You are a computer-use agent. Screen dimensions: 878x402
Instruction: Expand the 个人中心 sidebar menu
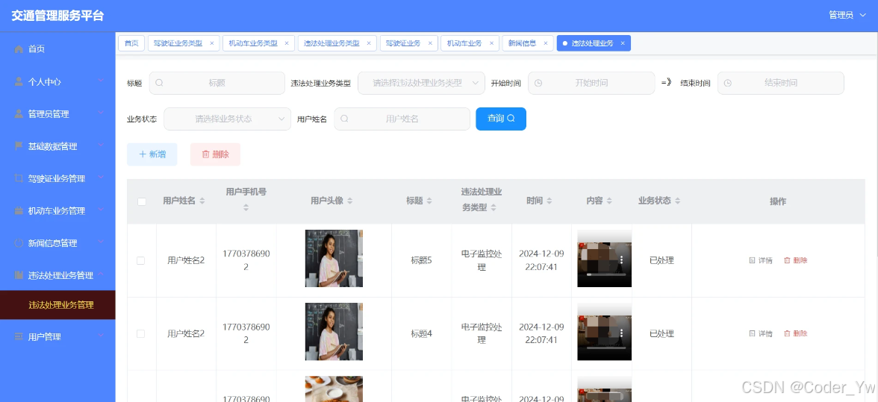[101, 81]
